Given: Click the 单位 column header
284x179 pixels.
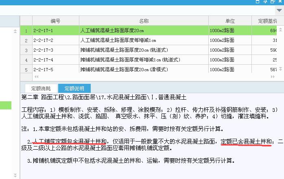Looking at the screenshot, I should 230,21.
